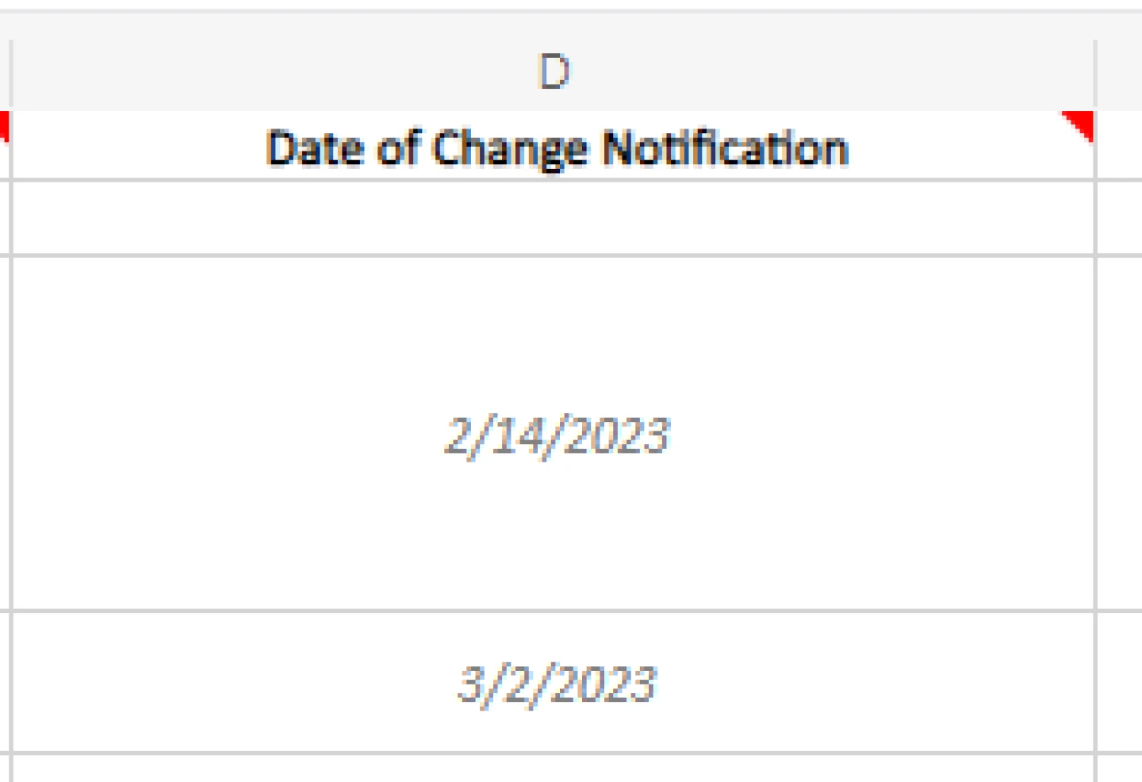Select the column D header
This screenshot has height=782, width=1142.
tap(554, 73)
